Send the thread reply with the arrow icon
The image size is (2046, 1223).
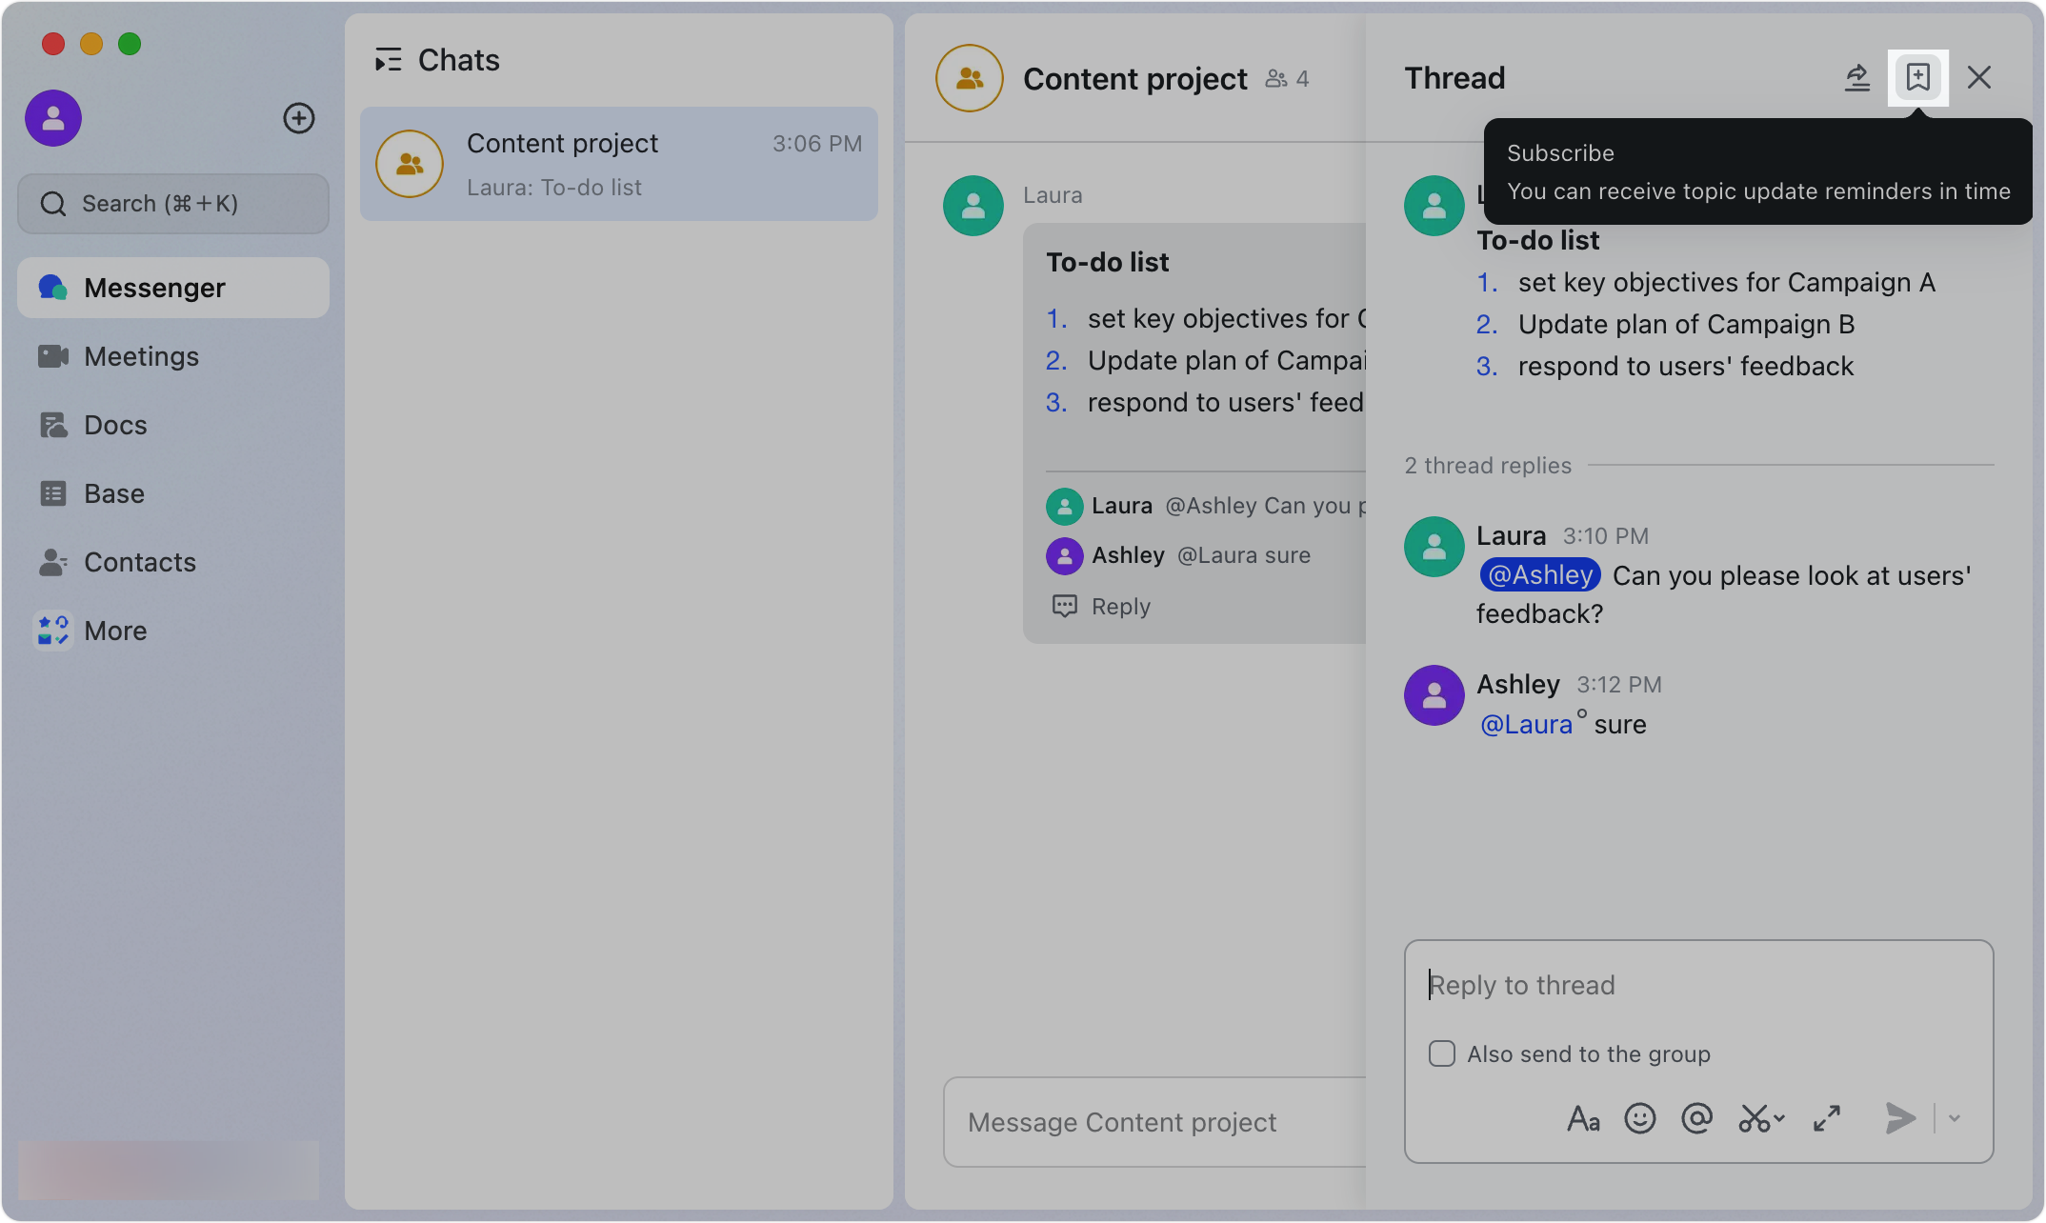coord(1899,1118)
